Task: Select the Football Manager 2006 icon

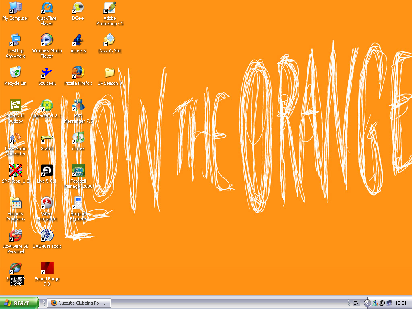Action: coord(78,171)
